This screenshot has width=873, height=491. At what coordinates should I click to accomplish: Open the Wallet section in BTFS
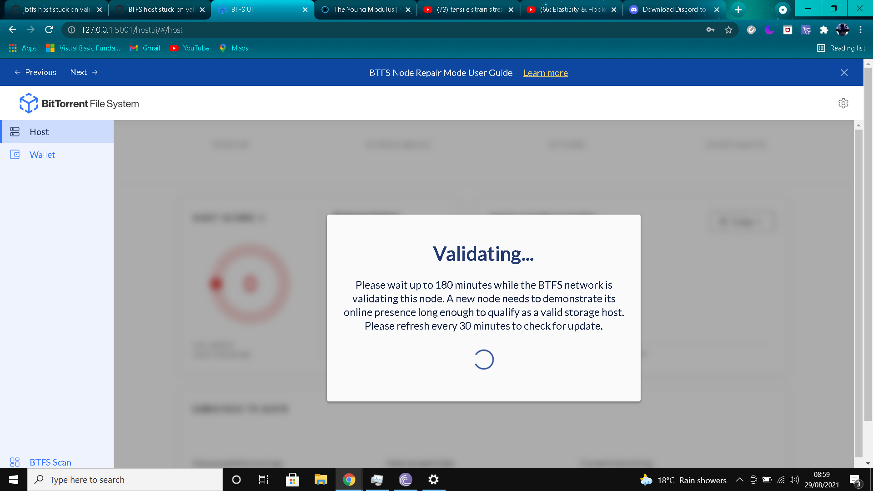tap(41, 155)
